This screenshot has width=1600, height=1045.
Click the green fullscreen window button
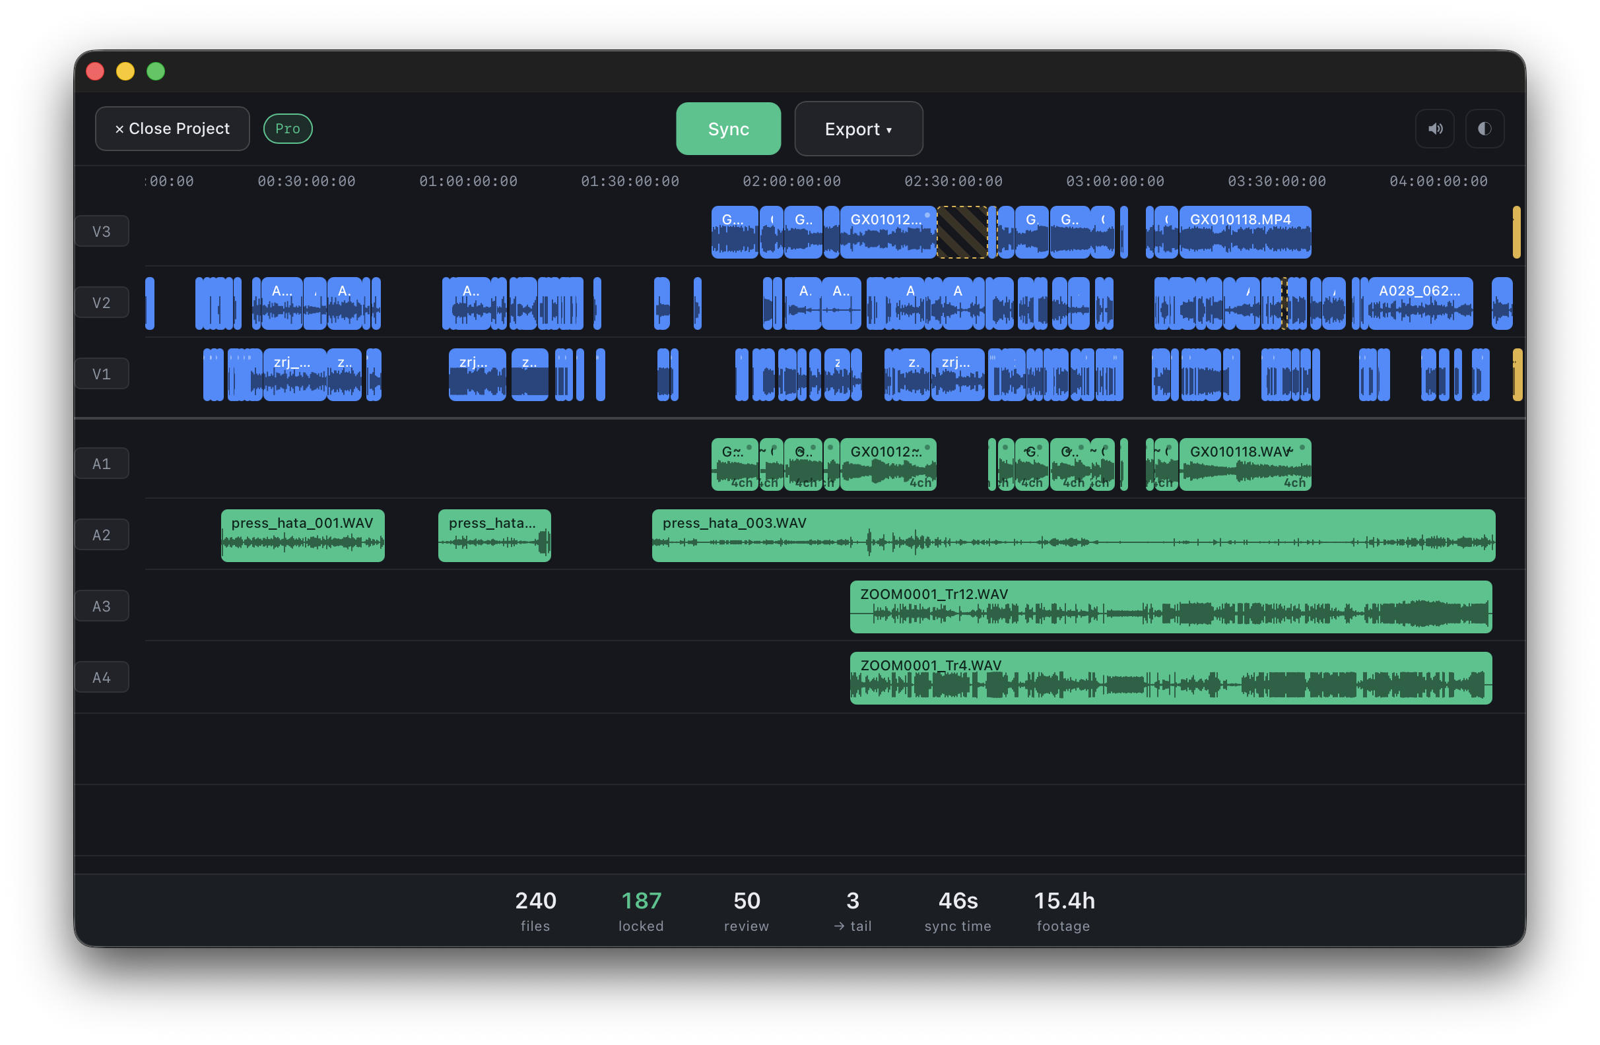point(156,71)
